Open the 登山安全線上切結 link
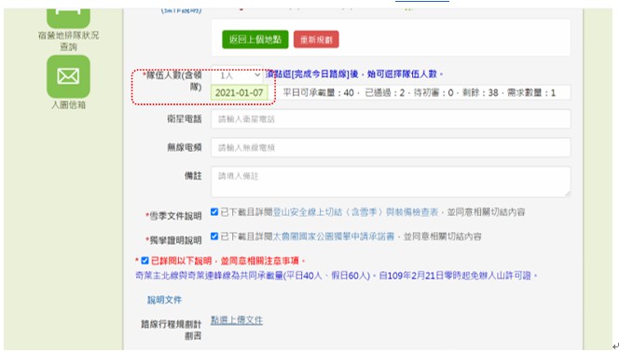619x352 pixels. point(356,212)
